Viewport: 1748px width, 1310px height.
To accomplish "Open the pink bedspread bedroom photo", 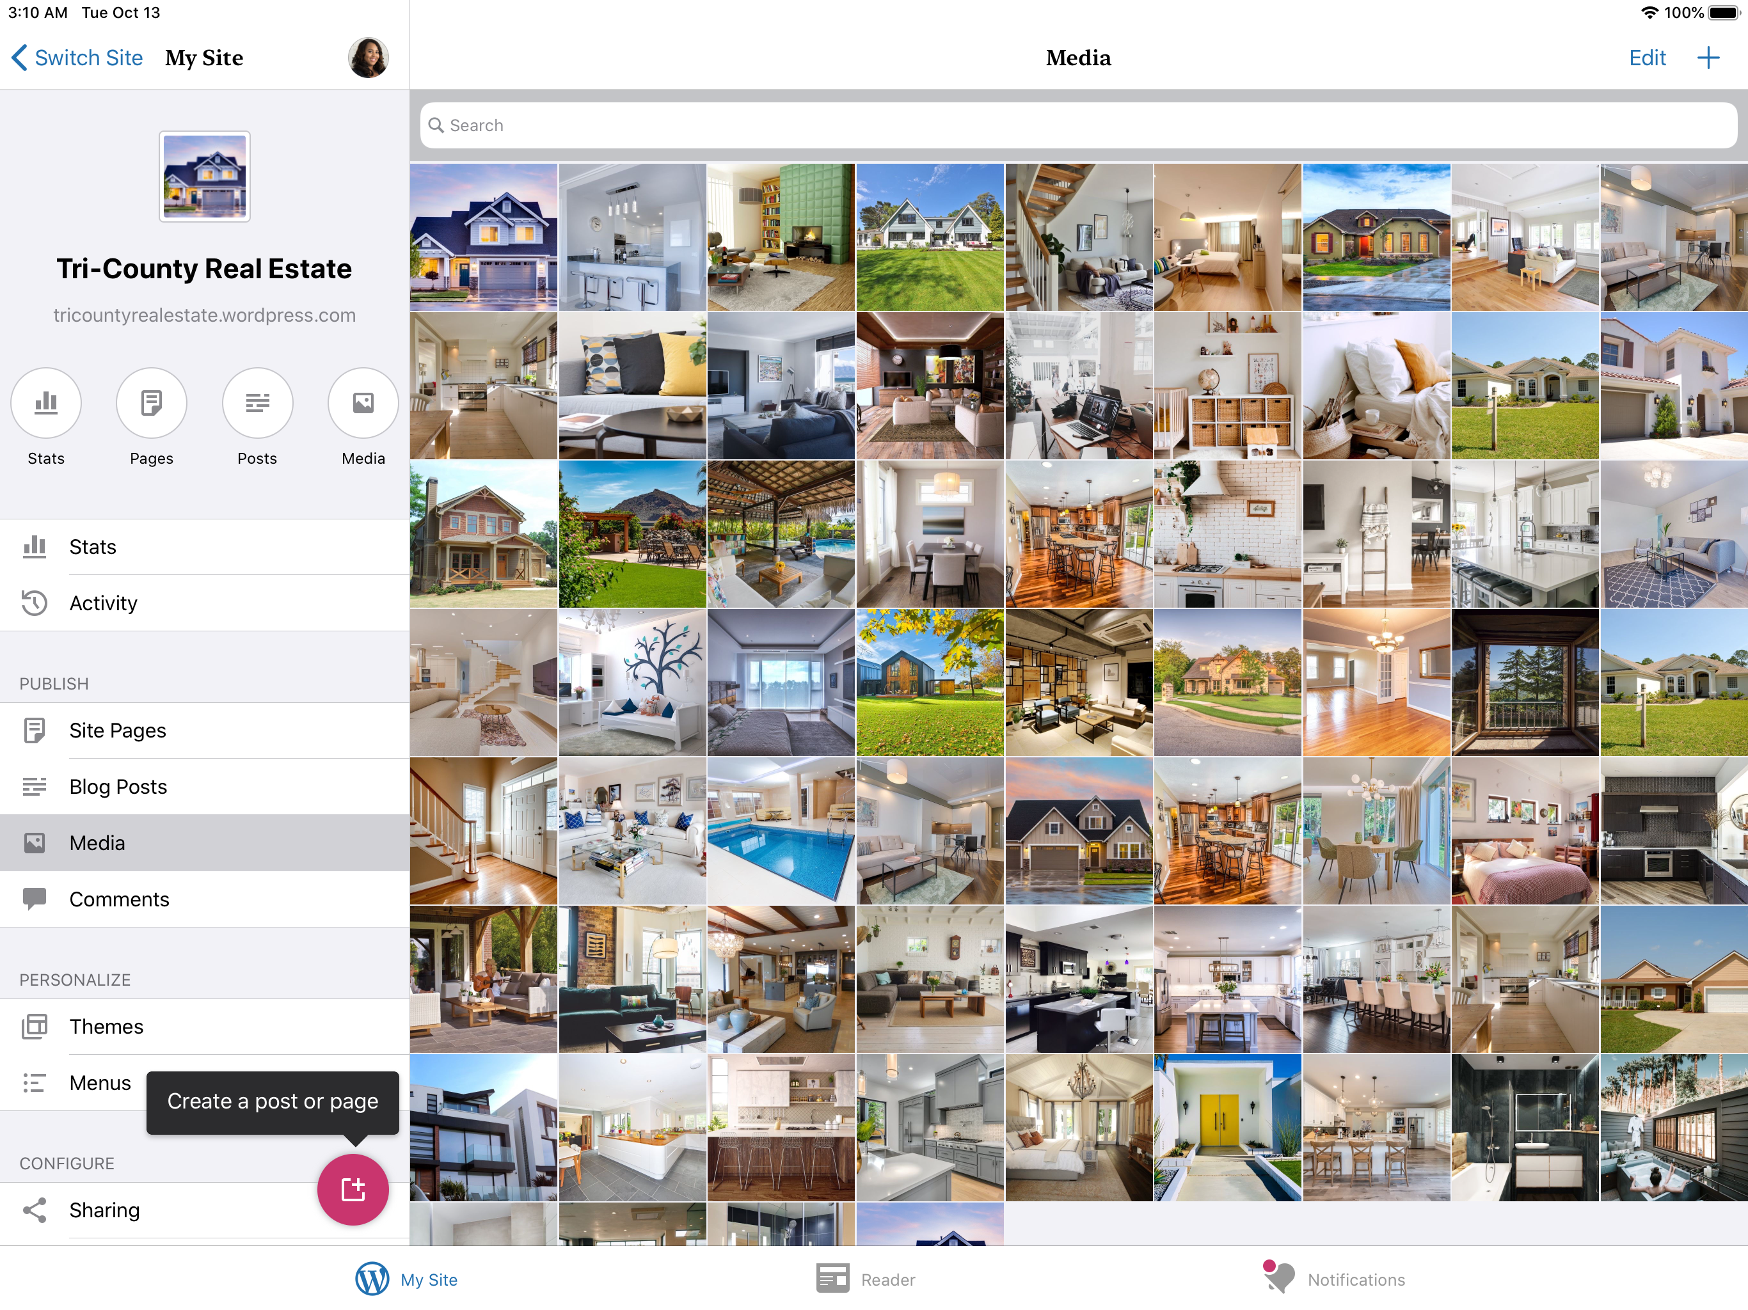I will [1525, 831].
